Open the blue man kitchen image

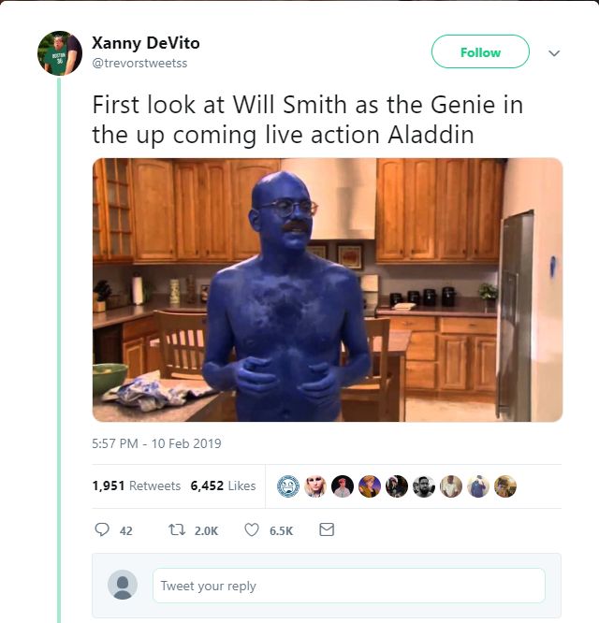[328, 290]
